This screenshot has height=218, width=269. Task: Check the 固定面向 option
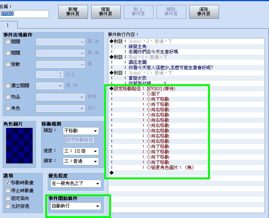8,198
